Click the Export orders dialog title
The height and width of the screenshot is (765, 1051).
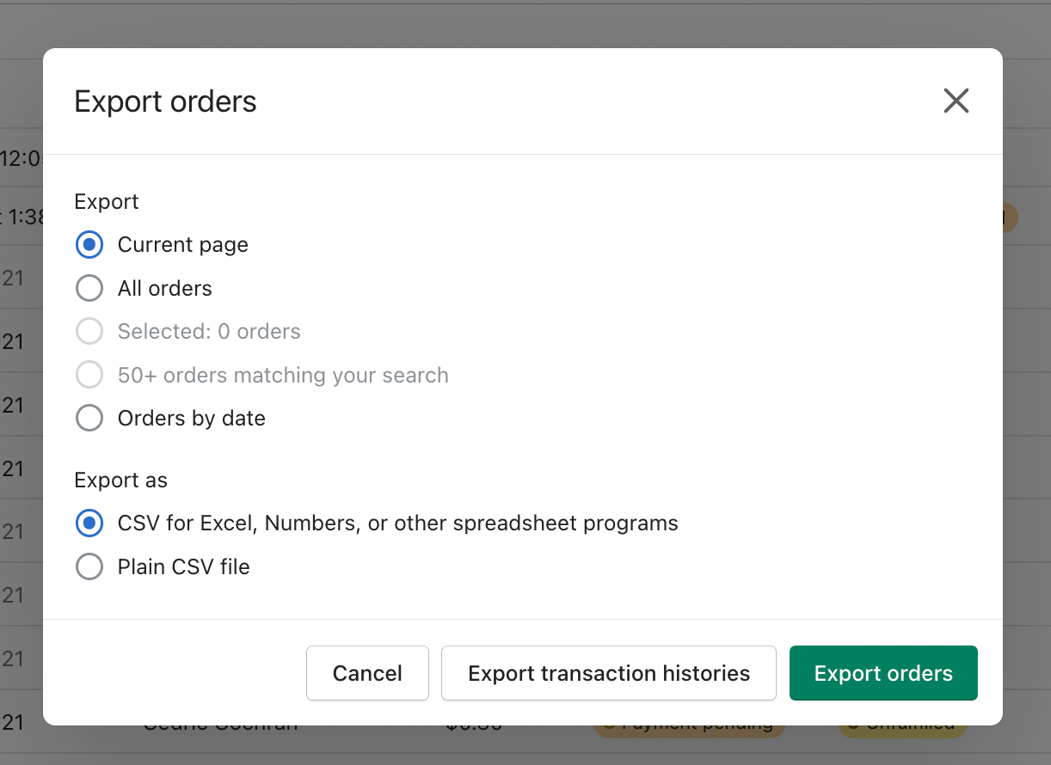tap(165, 101)
